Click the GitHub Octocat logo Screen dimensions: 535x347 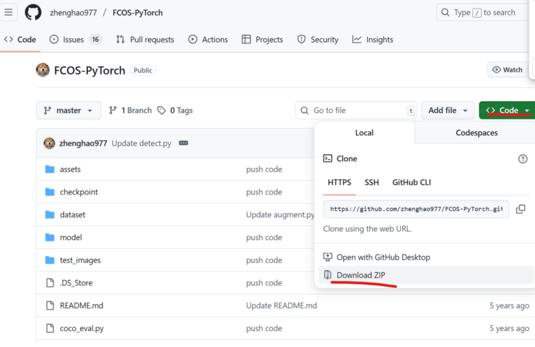click(x=33, y=12)
